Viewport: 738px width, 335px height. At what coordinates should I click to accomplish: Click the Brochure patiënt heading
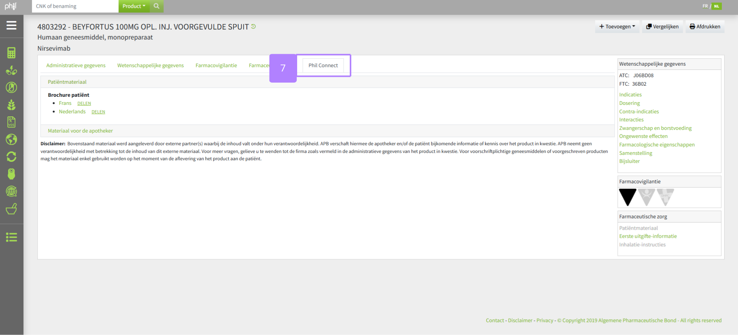[68, 95]
